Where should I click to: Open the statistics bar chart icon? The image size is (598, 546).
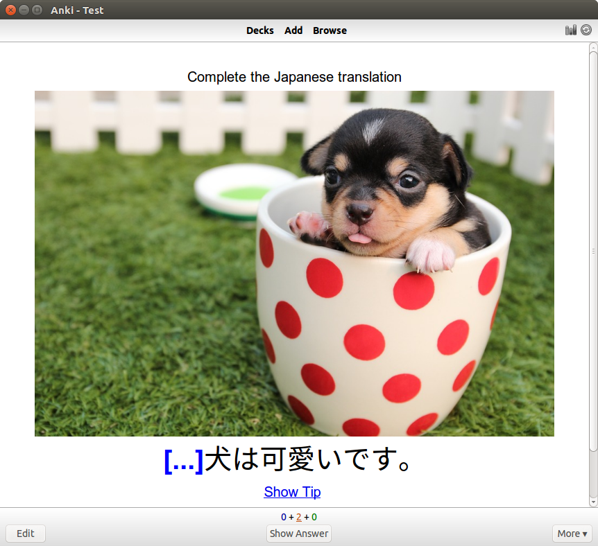(570, 30)
